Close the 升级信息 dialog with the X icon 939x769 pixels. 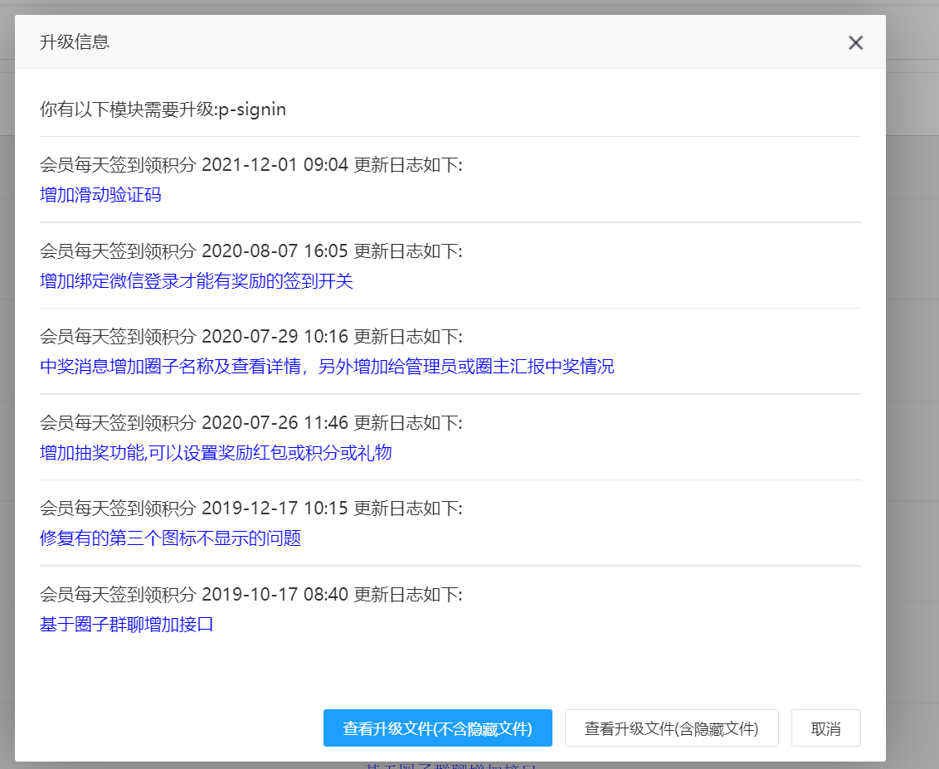(x=855, y=43)
